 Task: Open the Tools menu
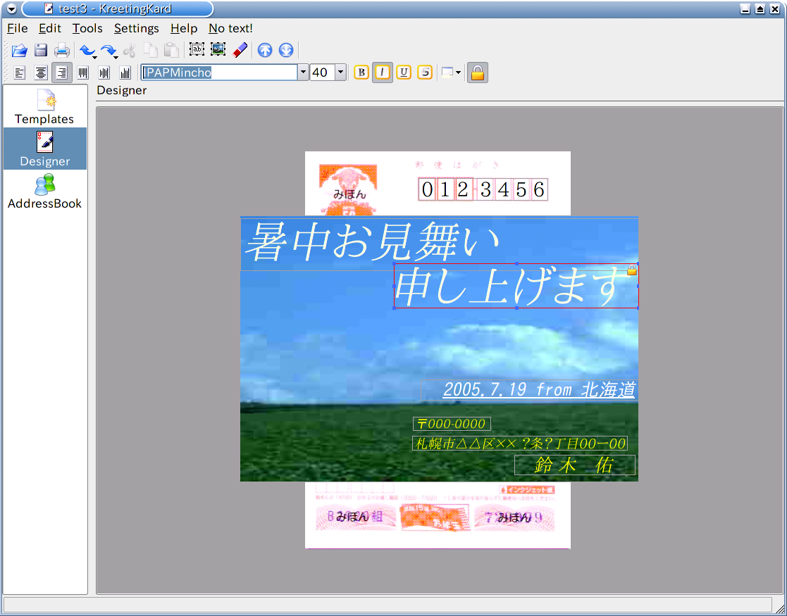87,28
